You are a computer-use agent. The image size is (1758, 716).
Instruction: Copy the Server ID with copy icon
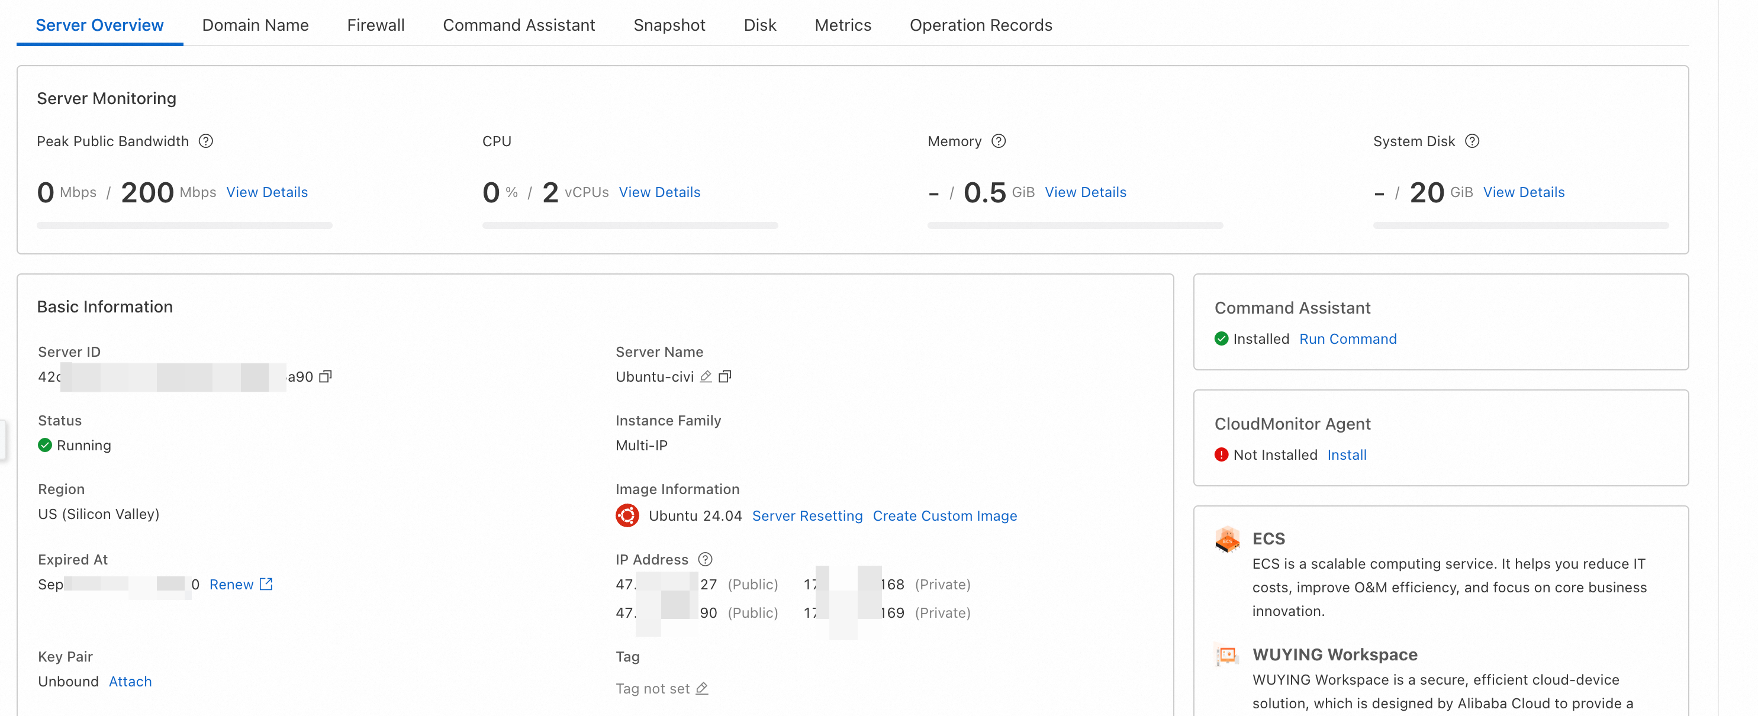coord(326,376)
